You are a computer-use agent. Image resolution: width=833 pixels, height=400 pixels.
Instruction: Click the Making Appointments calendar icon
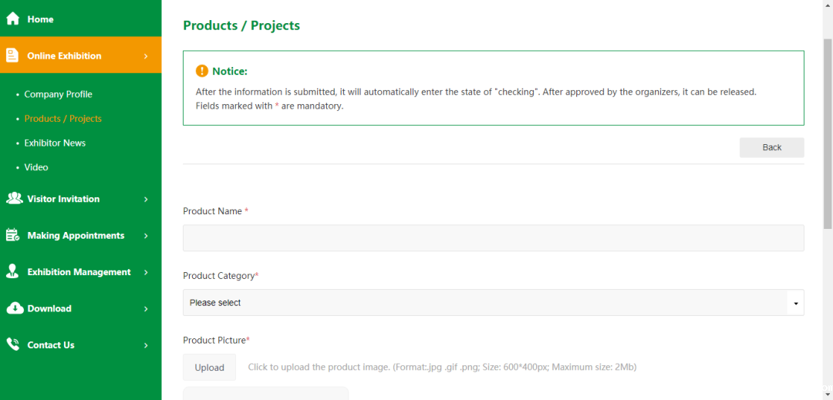tap(12, 235)
